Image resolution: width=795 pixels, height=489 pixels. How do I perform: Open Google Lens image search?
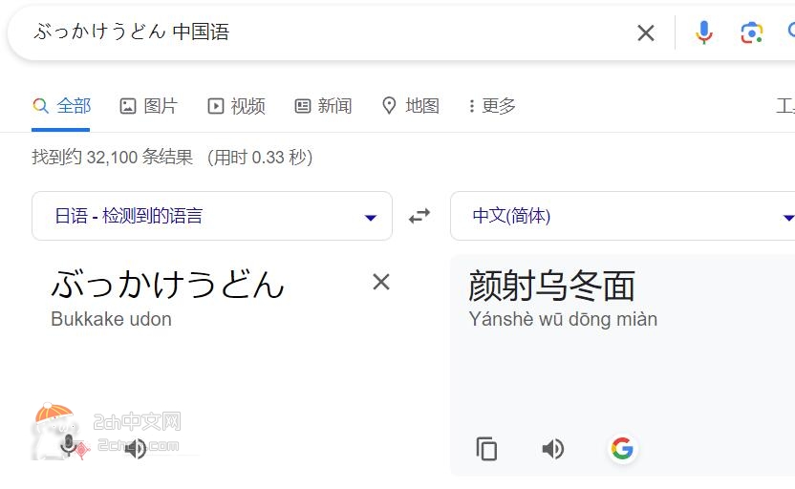tap(751, 32)
